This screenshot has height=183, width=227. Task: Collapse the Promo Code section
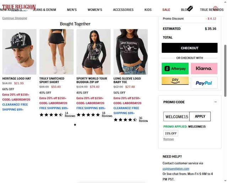coord(215,102)
